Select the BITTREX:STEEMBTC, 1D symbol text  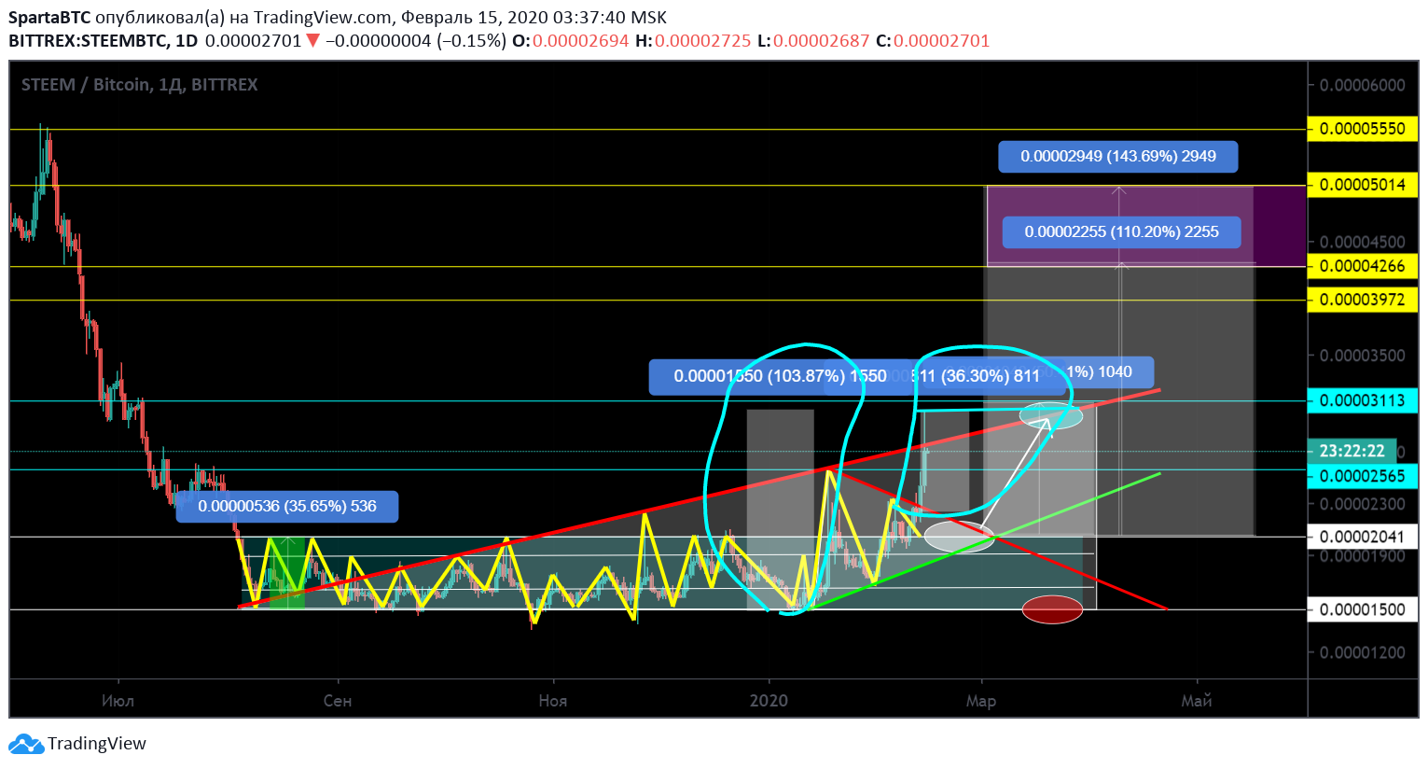(x=104, y=41)
